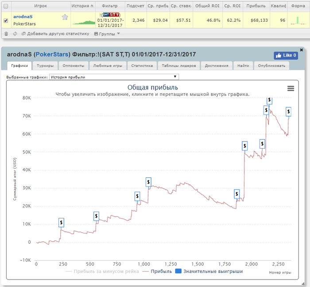Uncheck the arodnaS row checkbox
The image size is (310, 287).
pos(6,20)
